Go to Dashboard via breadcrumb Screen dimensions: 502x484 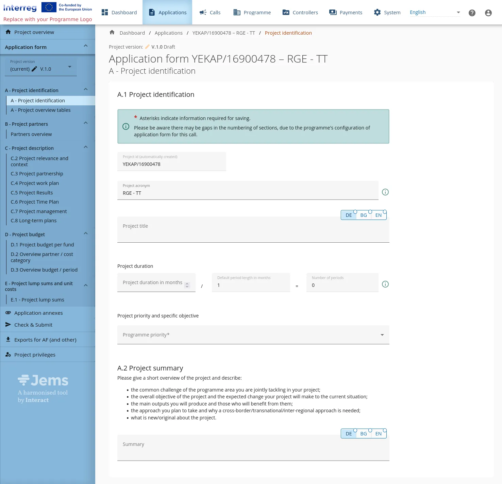coord(132,33)
